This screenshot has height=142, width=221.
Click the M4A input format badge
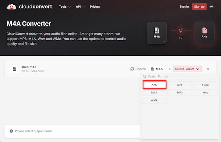[157, 69]
